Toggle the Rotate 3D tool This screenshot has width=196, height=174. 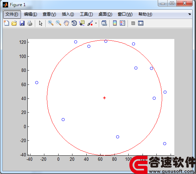pyautogui.click(x=74, y=23)
